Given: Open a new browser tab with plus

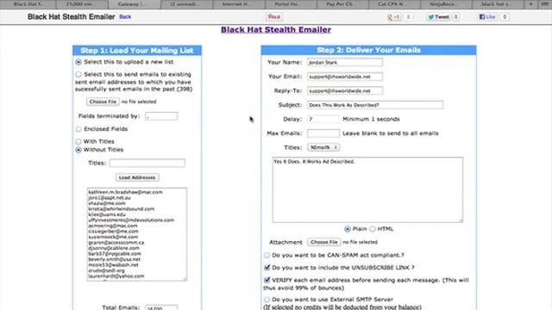Looking at the screenshot, I should [x=530, y=4].
